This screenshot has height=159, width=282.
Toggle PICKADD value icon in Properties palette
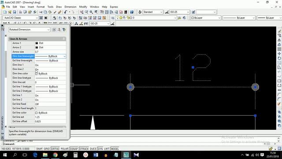pos(54,30)
